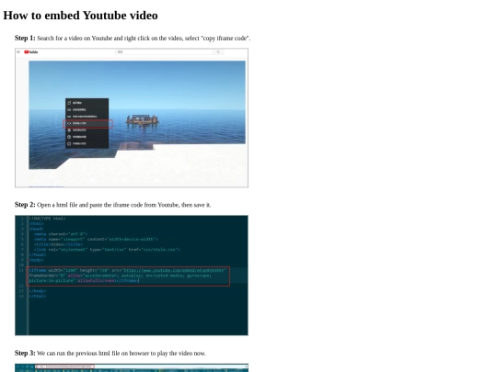The width and height of the screenshot is (497, 372).
Task: Click the YouTube search box in the Step 1 screenshot
Action: tap(165, 51)
